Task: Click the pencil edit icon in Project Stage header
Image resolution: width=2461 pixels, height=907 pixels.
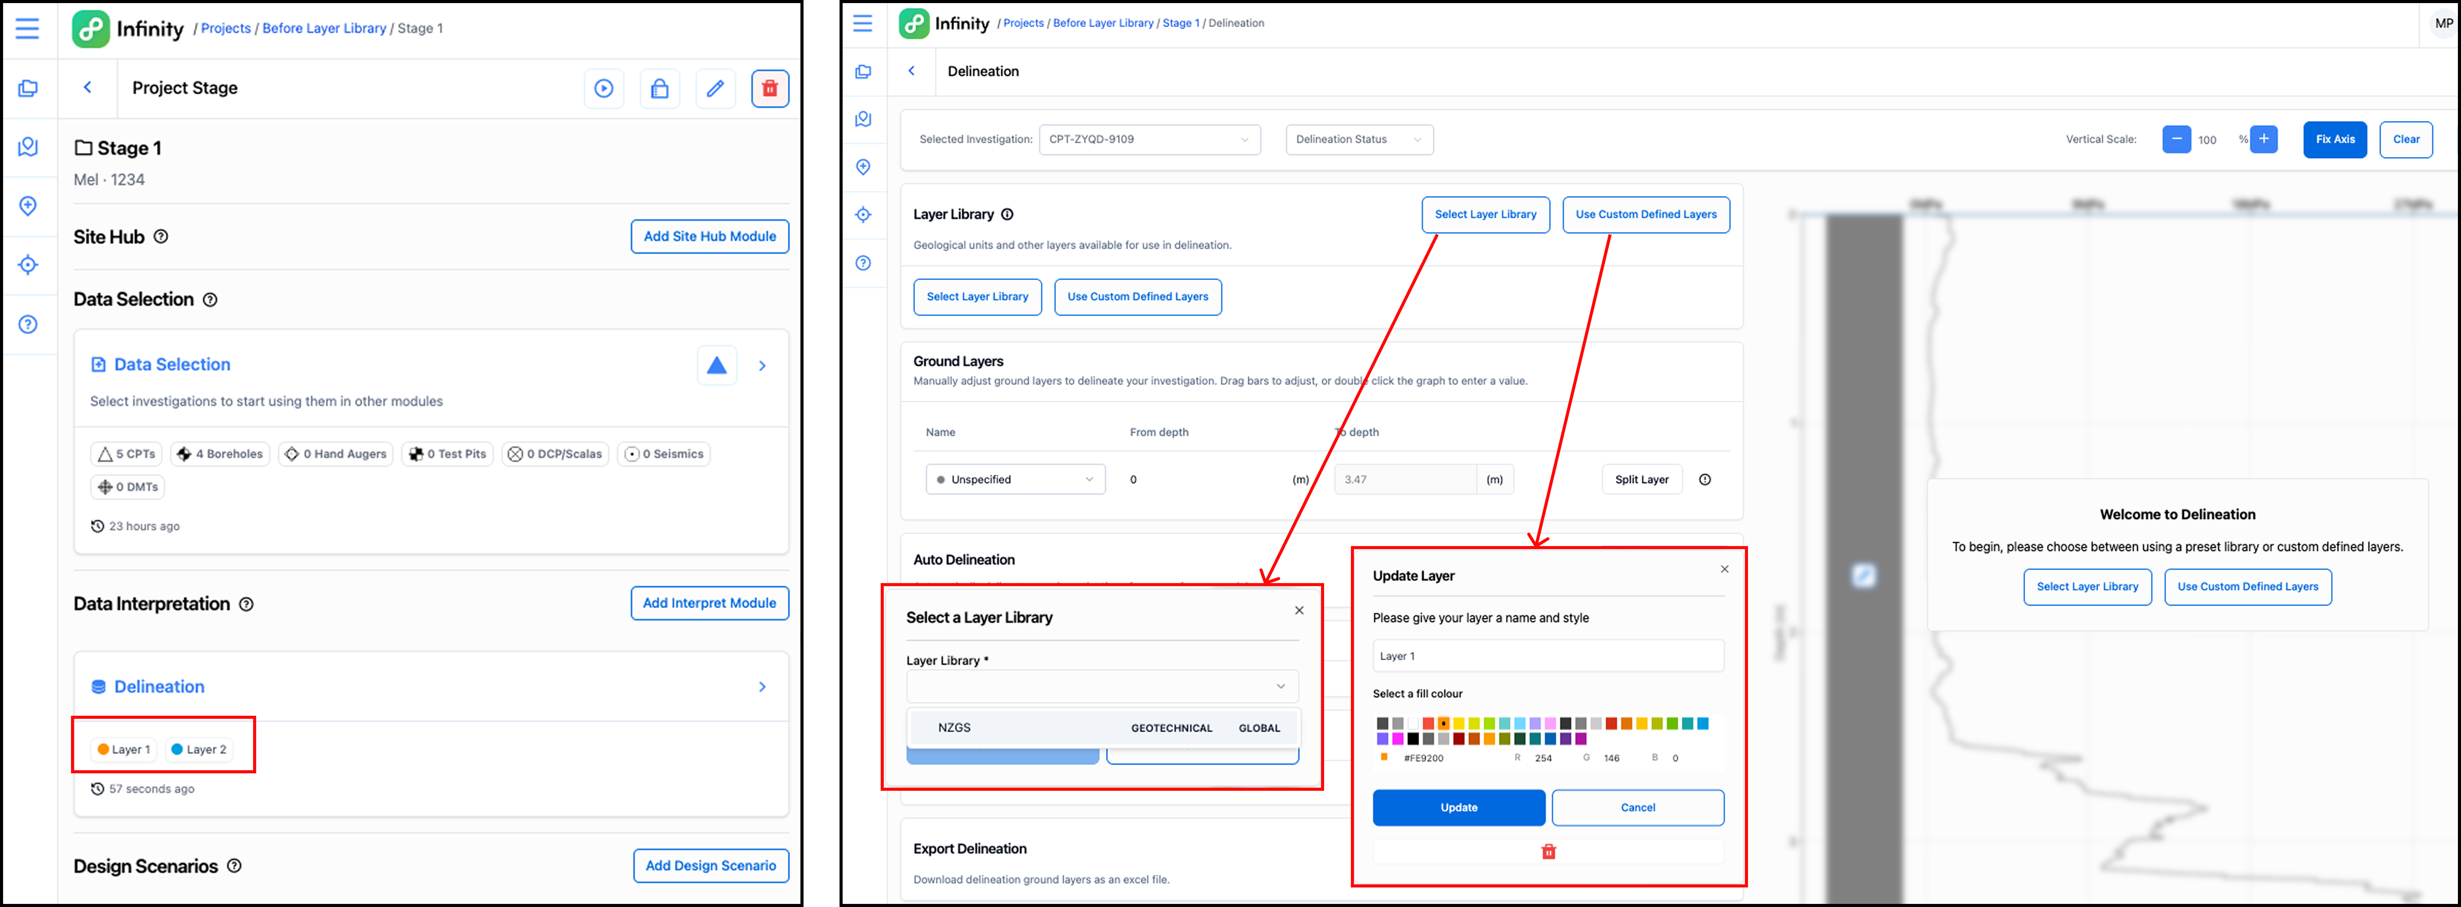Action: click(715, 89)
